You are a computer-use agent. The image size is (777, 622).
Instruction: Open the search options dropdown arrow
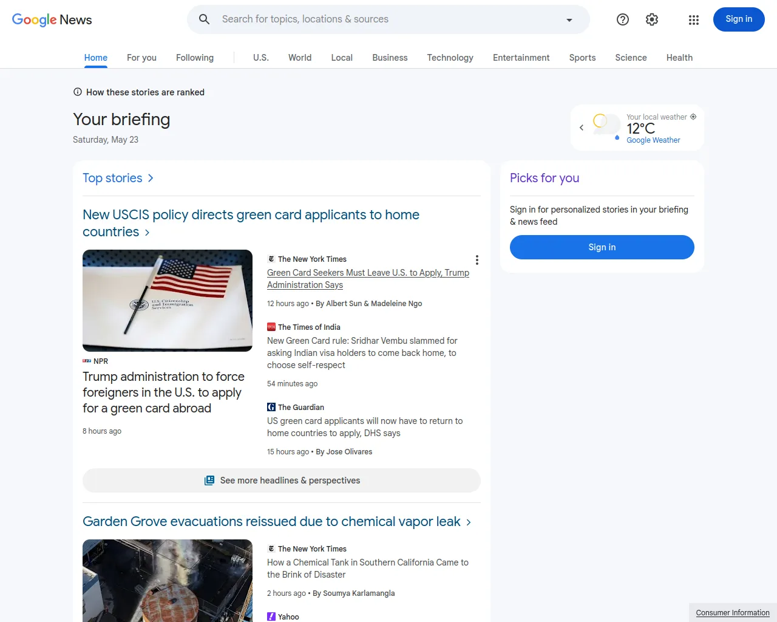569,20
